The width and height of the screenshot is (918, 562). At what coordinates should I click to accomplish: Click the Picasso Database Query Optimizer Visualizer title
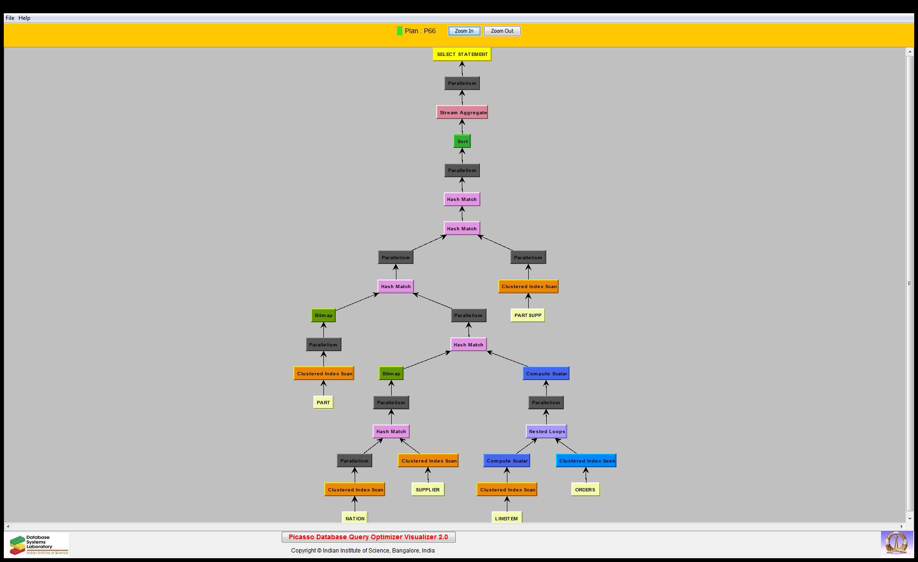click(368, 537)
